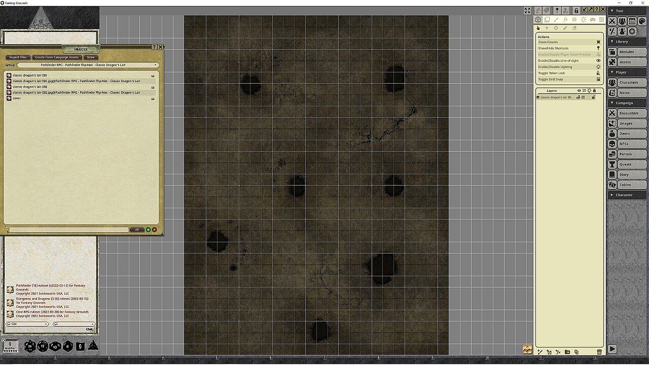Open the fx effects mode icon
The width and height of the screenshot is (649, 365).
[565, 20]
